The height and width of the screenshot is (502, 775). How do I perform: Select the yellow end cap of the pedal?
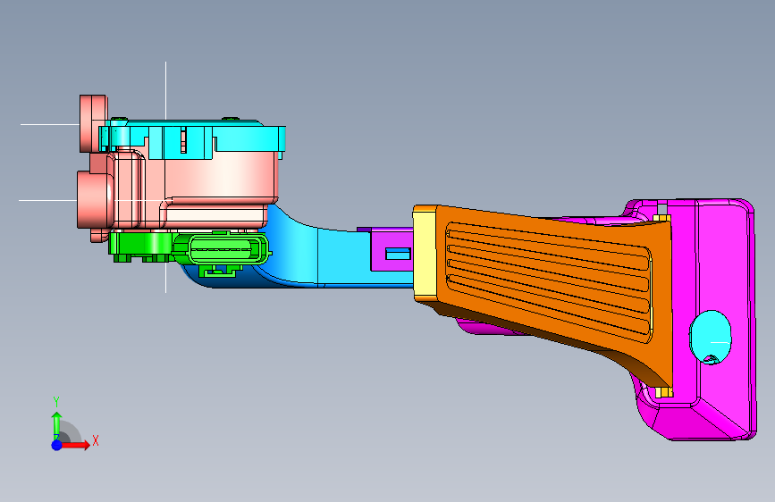coord(425,254)
